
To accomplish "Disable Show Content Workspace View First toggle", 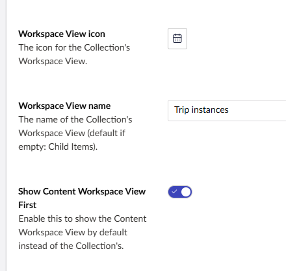I will coord(180,192).
